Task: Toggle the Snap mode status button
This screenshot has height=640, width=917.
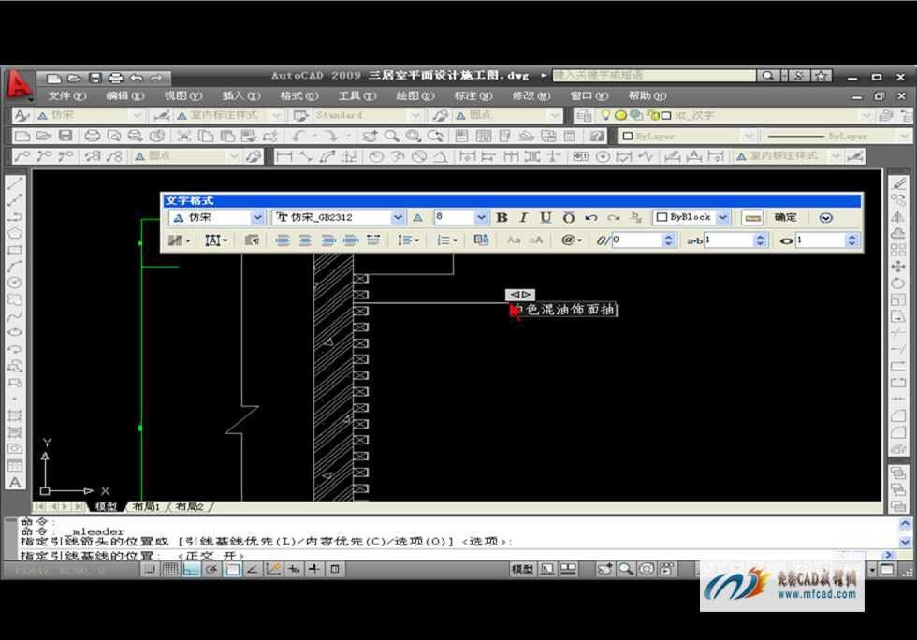Action: coord(150,569)
